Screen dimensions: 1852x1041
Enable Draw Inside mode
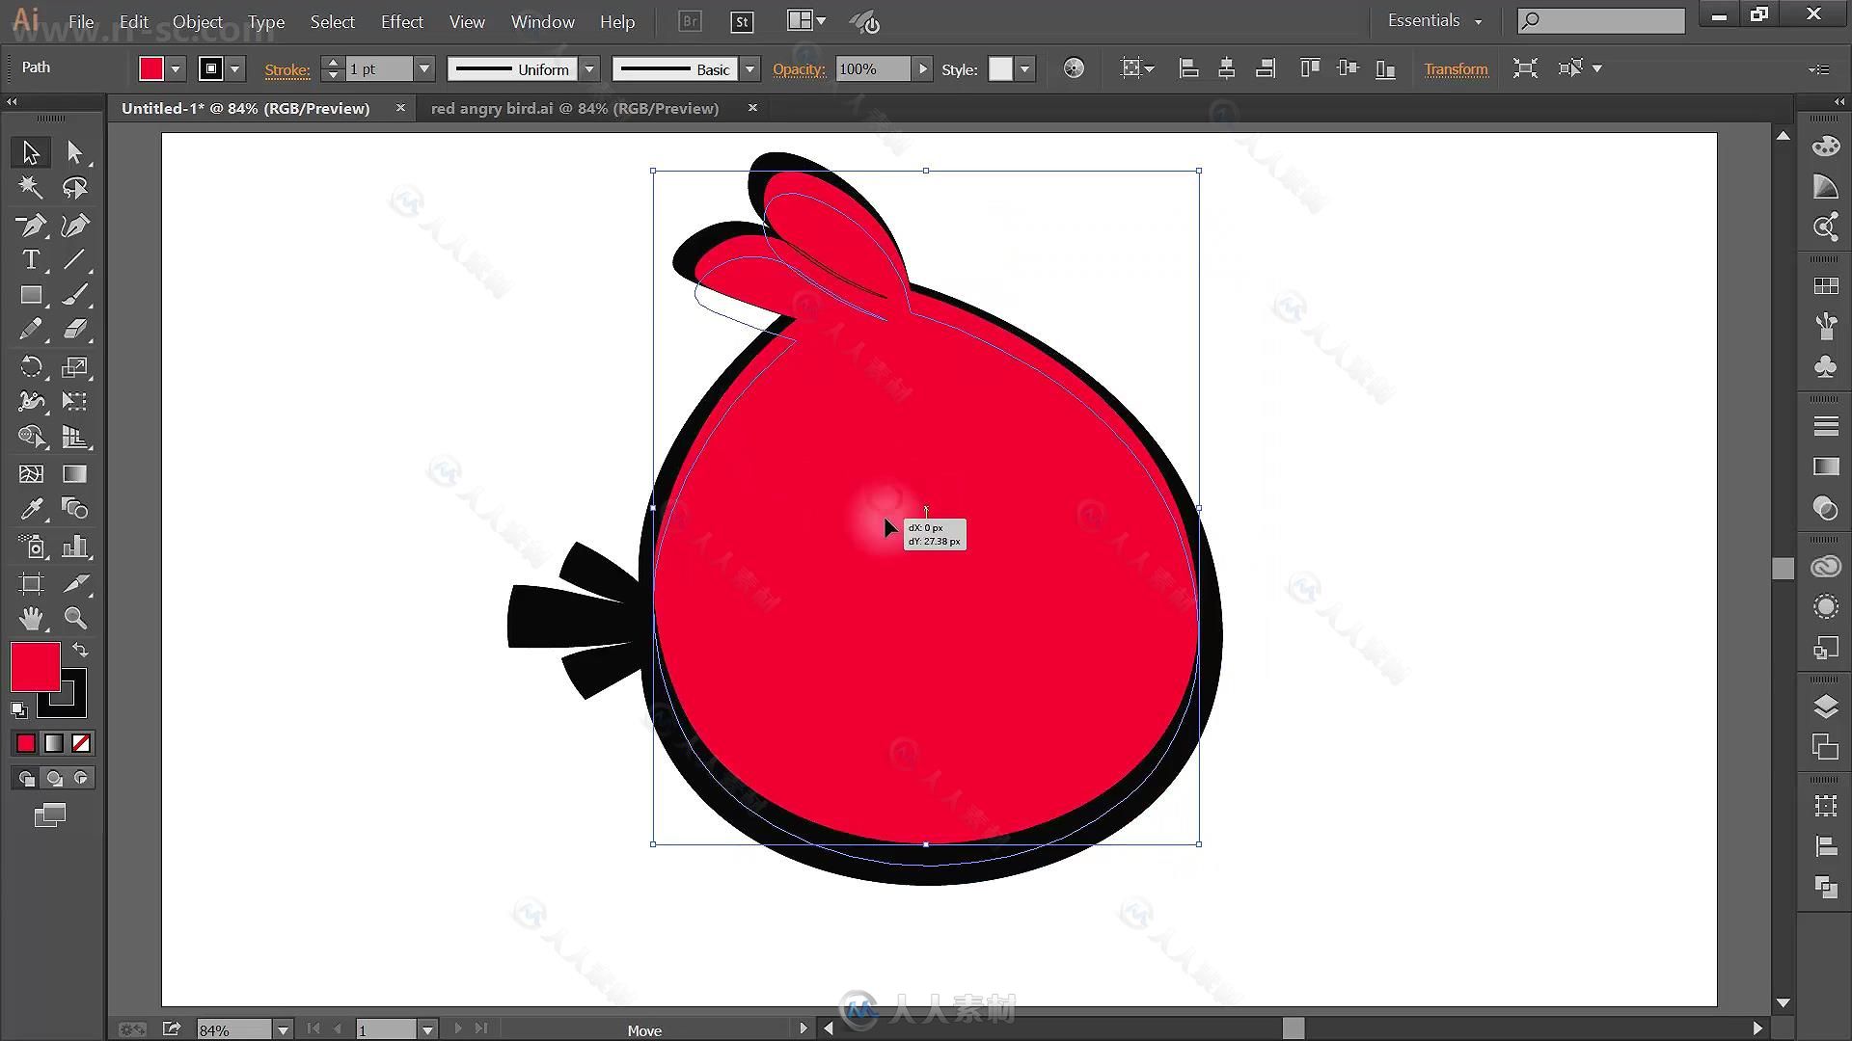click(x=81, y=779)
